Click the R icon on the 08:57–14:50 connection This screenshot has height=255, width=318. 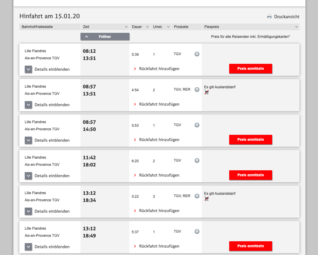tap(197, 125)
